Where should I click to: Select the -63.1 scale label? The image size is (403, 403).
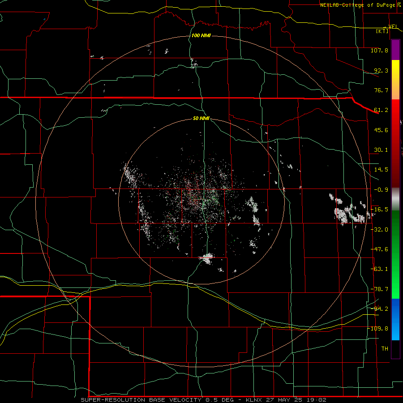379,269
